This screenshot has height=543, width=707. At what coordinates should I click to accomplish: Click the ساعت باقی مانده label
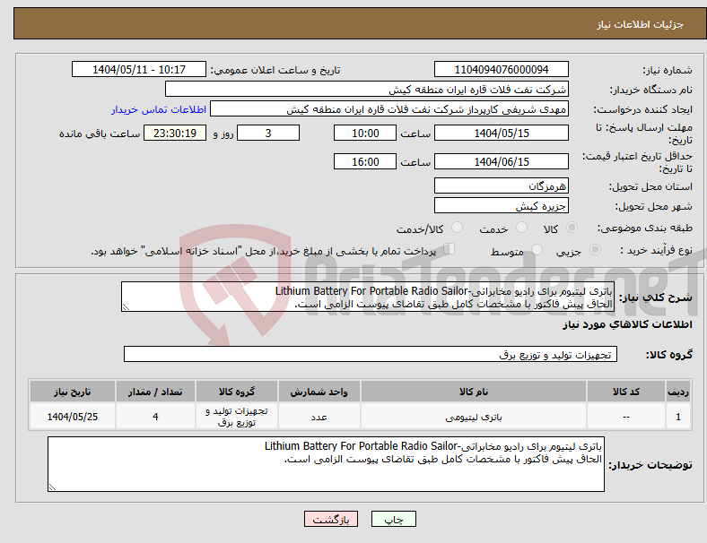[100, 134]
